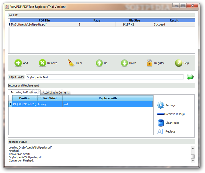Click the green Add plus icon

point(18,63)
